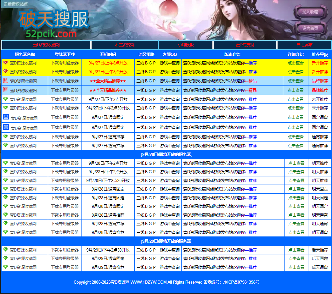The height and width of the screenshot is (294, 332).
Task: Click 下载专用登录器 in the 9月/29日/通宵固定 row
Action: [x=65, y=258]
